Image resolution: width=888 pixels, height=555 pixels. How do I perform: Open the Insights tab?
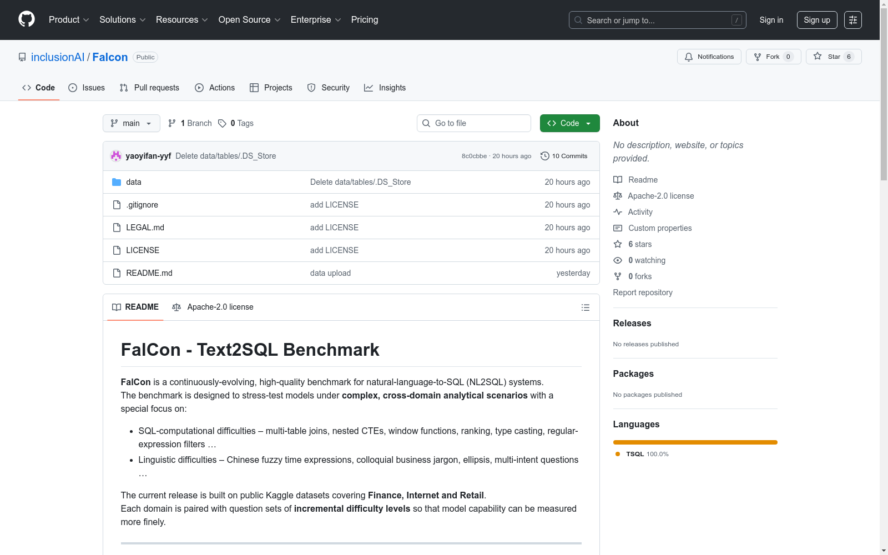[x=385, y=88]
